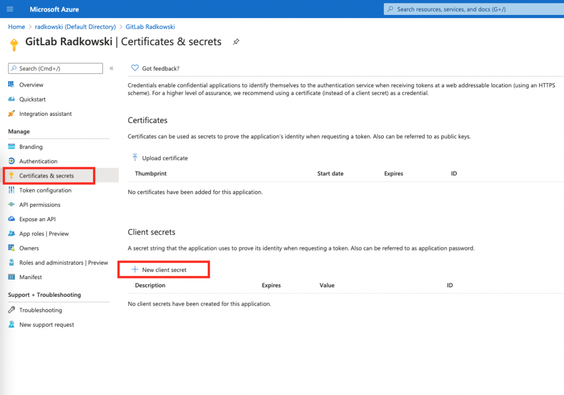The image size is (564, 395).
Task: Click the App roles people icon
Action: 12,233
